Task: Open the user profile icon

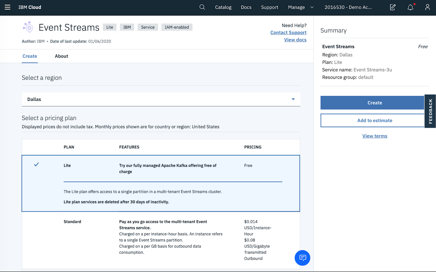Action: point(428,7)
